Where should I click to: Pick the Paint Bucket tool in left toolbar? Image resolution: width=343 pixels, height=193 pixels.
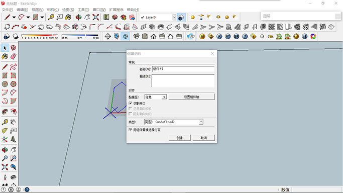(x=5, y=56)
